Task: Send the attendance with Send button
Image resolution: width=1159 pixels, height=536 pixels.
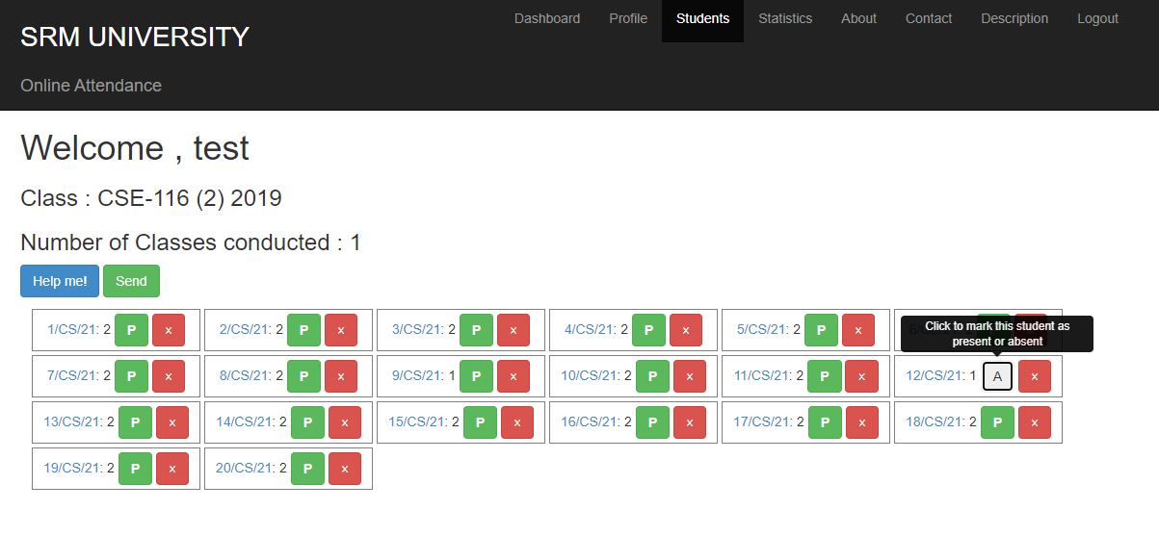Action: click(x=131, y=281)
